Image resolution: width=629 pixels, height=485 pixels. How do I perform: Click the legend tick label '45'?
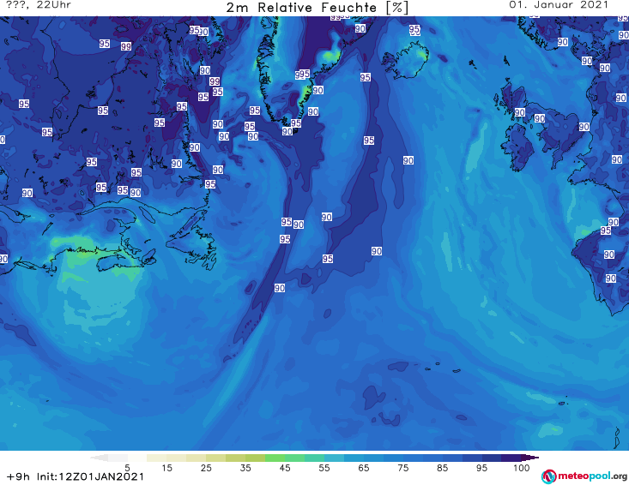(284, 468)
